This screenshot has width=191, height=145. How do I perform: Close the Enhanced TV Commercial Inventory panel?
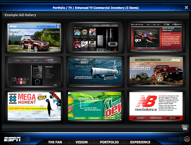point(186,7)
